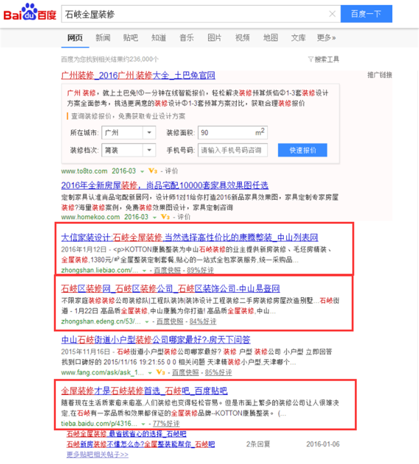419x464 pixels.
Task: Open the 中山石岐街道小户型装修公司哪家最好 link
Action: pos(156,339)
